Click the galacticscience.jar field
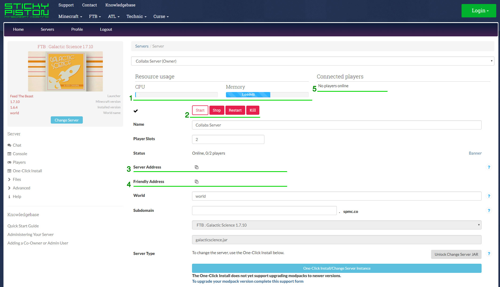Viewport: 500px width, 287px height. (x=337, y=240)
